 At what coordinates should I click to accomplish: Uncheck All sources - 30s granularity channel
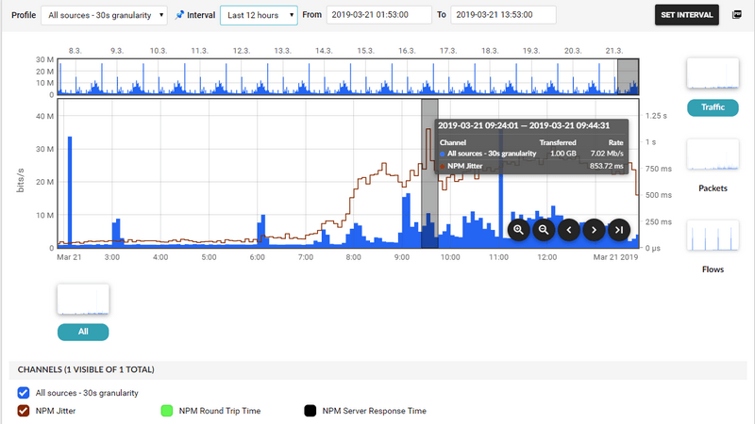pos(24,393)
